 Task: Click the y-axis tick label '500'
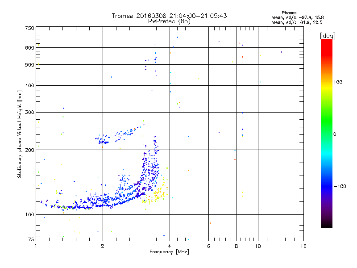click(29, 65)
